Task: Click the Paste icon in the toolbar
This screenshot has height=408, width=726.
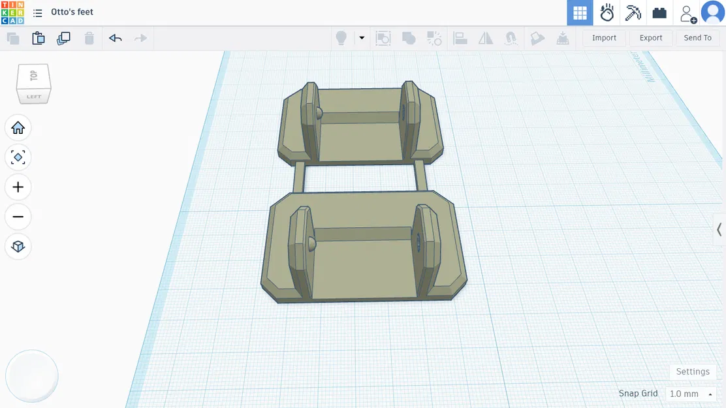Action: point(39,38)
